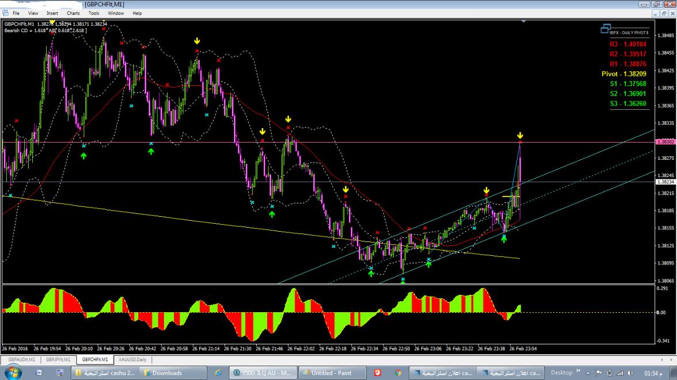Switch to the GBPJPYlt,M1 chart tab
Image resolution: width=677 pixels, height=380 pixels.
click(x=58, y=359)
